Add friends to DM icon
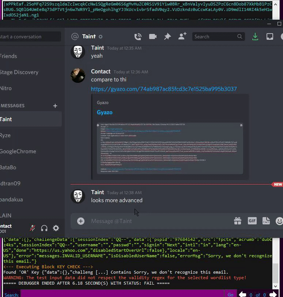Image resolution: width=283 pixels, height=297 pixels. (x=182, y=36)
